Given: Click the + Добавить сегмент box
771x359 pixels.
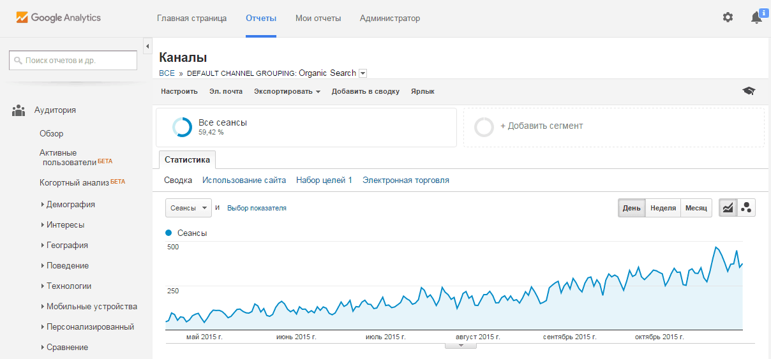Looking at the screenshot, I should 614,128.
